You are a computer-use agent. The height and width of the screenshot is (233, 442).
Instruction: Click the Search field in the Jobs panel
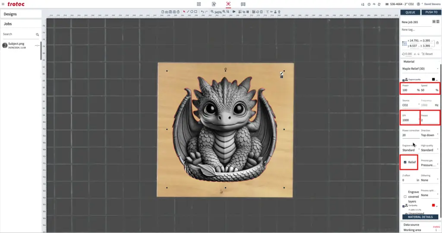tap(18, 34)
